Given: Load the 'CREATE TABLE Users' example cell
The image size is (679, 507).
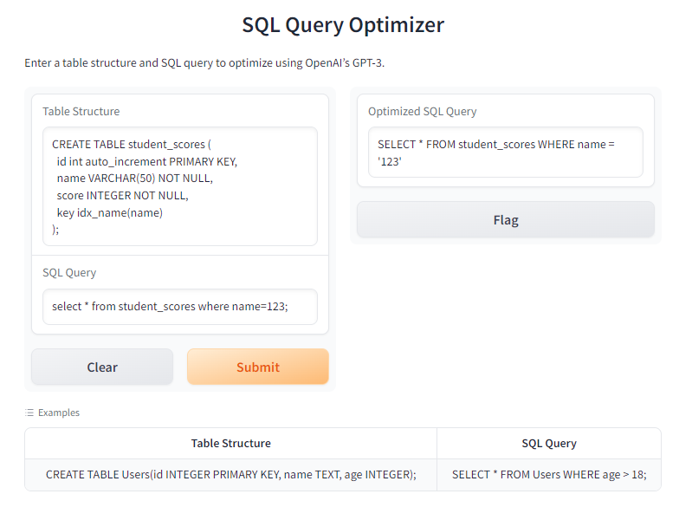Looking at the screenshot, I should [x=231, y=475].
